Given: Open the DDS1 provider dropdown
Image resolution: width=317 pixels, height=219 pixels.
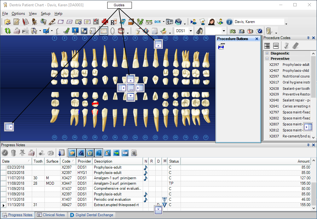Looking at the screenshot, I should [191, 31].
